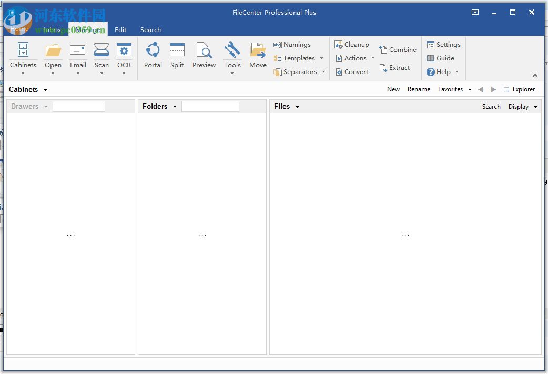Click the New cabinet button
Viewport: 548px width, 374px height.
(393, 89)
